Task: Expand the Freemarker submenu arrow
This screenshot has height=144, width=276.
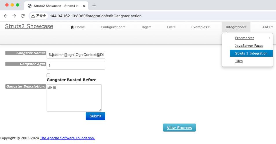Action: 269,38
